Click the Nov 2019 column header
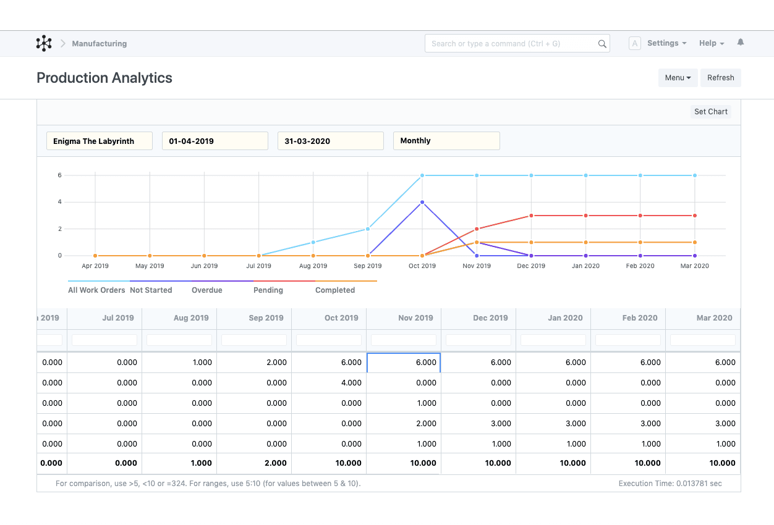This screenshot has height=525, width=774. point(404,318)
